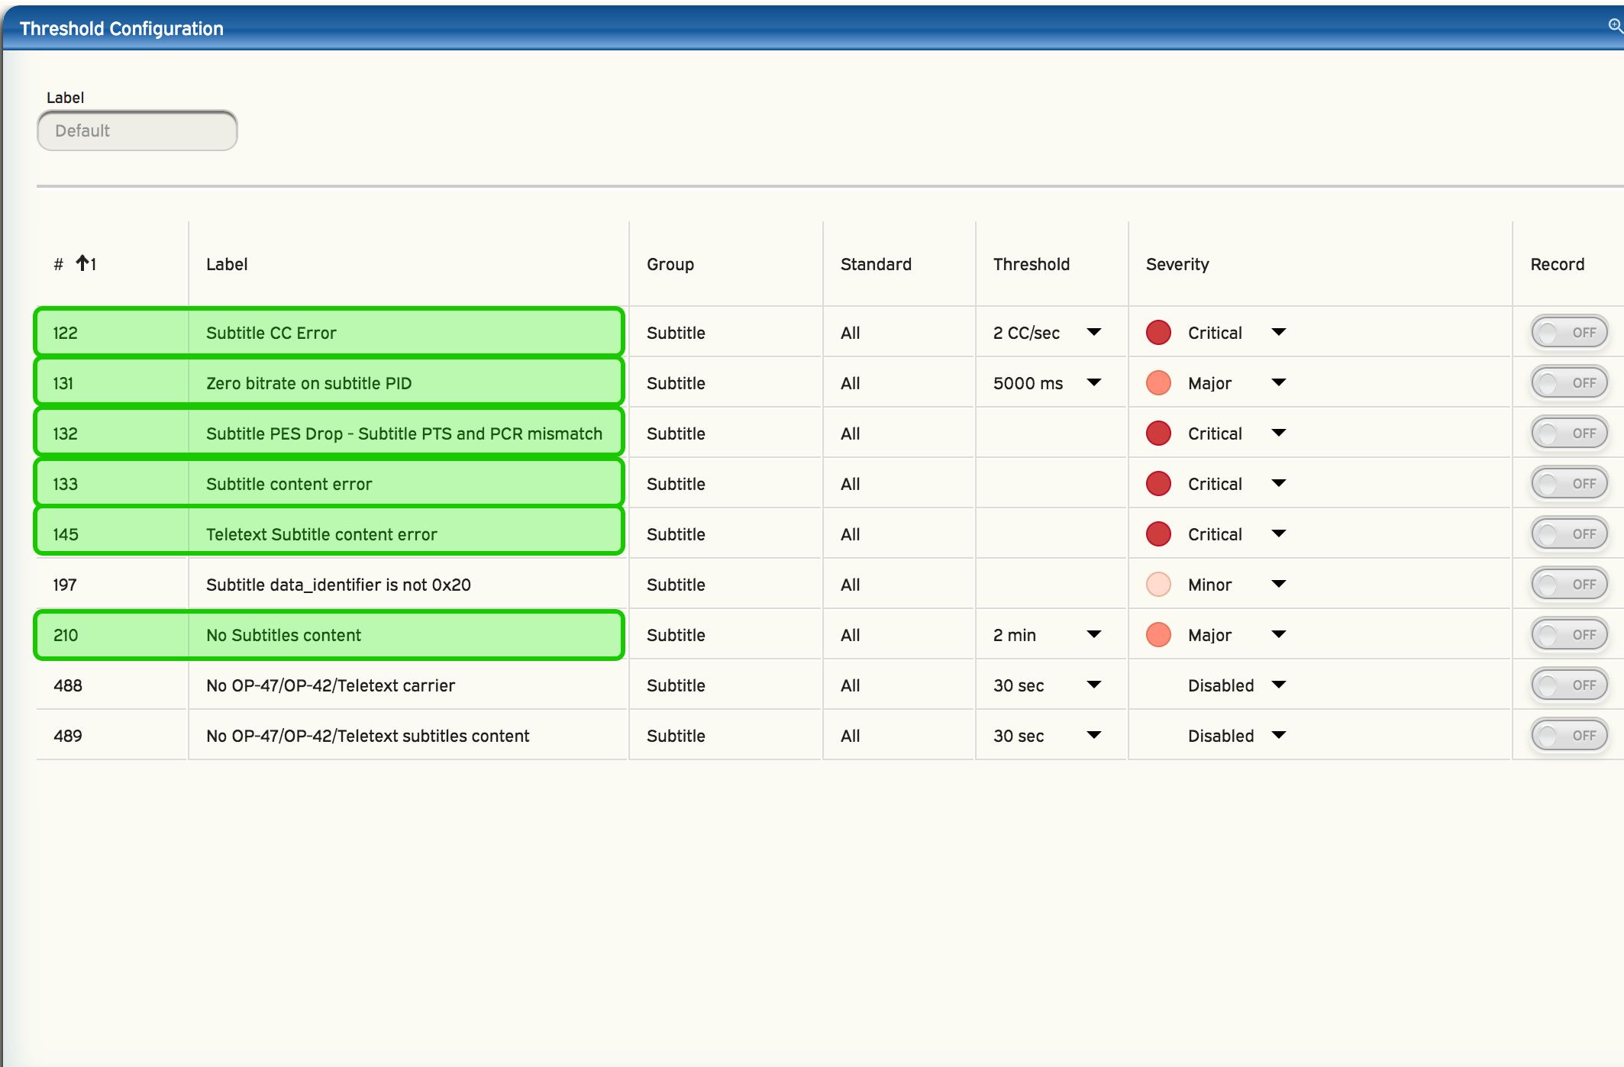Viewport: 1624px width, 1067px height.
Task: Open the 2 CC/sec threshold dropdown
Action: pyautogui.click(x=1093, y=332)
